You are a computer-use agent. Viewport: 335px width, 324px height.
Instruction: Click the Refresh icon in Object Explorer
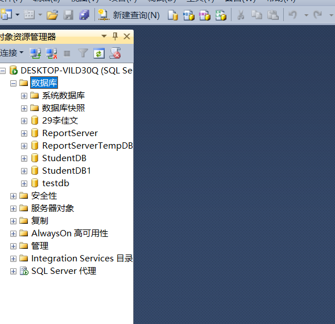99,54
